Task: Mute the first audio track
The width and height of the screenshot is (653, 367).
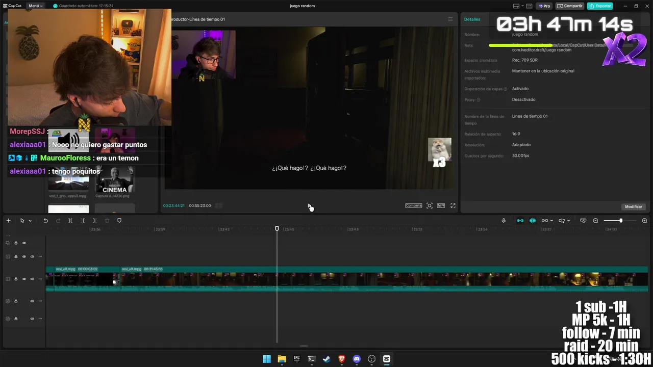Action: tap(32, 301)
